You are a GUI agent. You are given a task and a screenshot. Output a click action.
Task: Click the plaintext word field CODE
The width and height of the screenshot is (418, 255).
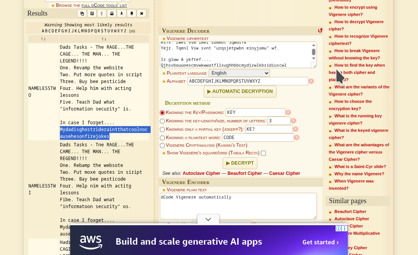pyautogui.click(x=258, y=138)
